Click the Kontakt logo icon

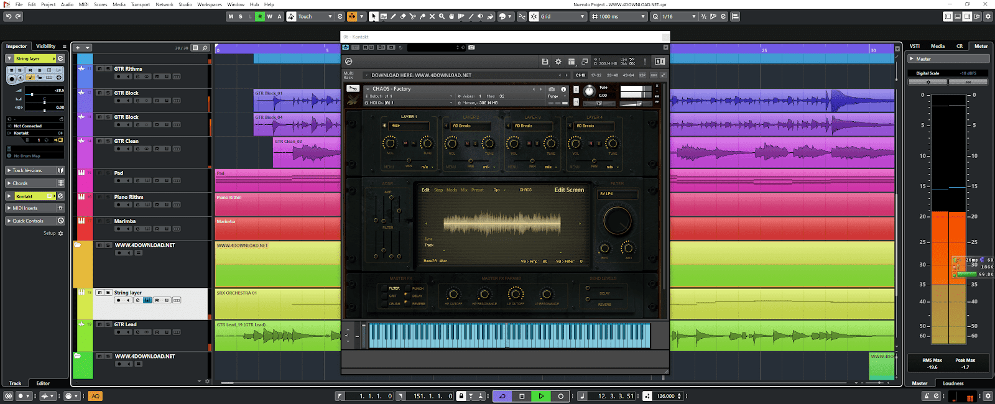pos(349,62)
